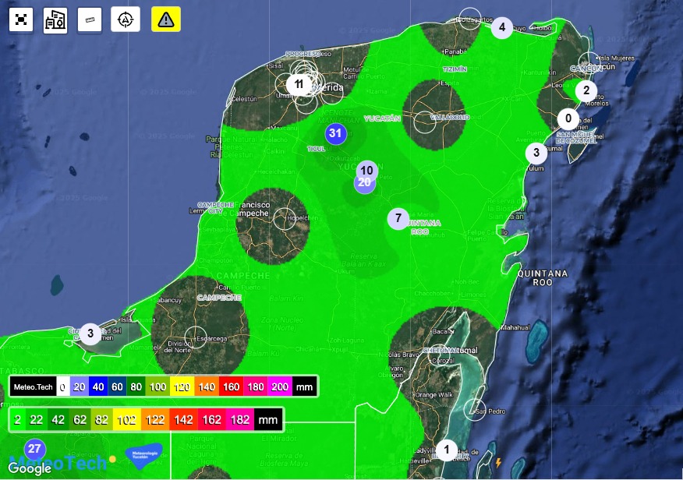Click the station marker showing 1 near Belize
The height and width of the screenshot is (480, 683).
point(446,450)
